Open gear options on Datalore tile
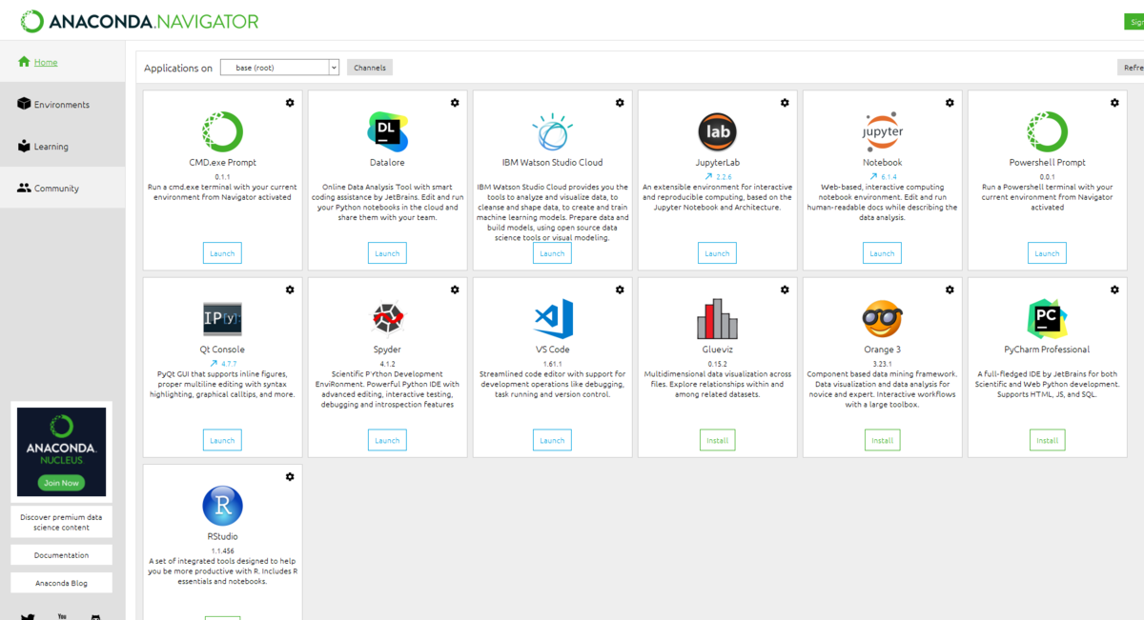 [455, 103]
